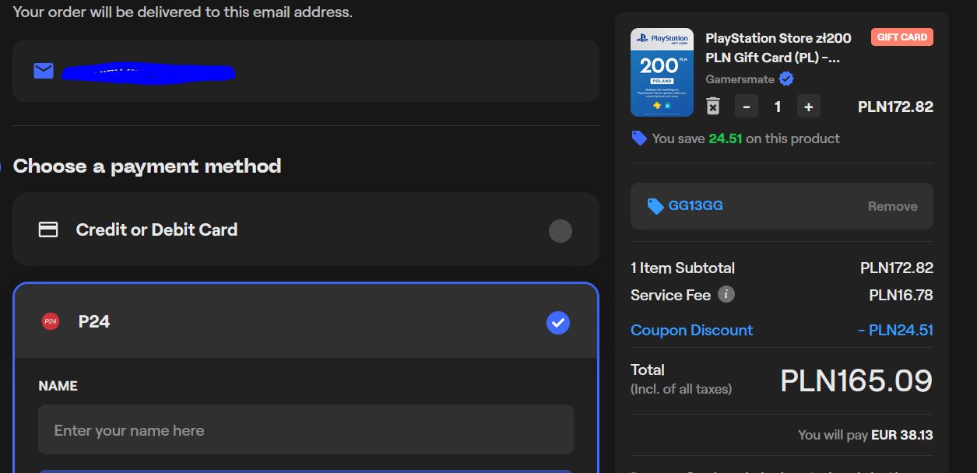Screen dimensions: 977x473
Task: Click the Gamersmate verified badge
Action: [x=786, y=79]
